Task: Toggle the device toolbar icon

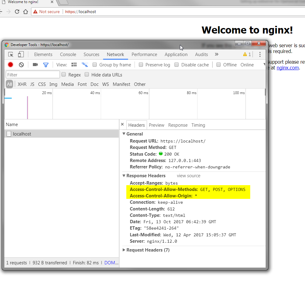Action: [x=21, y=54]
